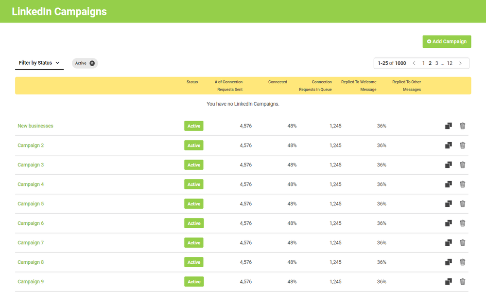
Task: Go to page 3
Action: coord(436,63)
